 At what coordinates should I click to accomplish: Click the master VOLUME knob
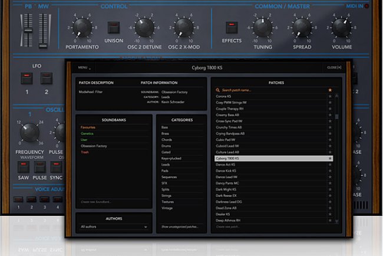click(x=342, y=27)
